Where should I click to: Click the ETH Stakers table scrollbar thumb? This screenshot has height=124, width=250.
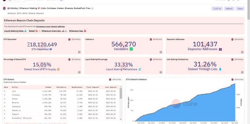(121, 93)
